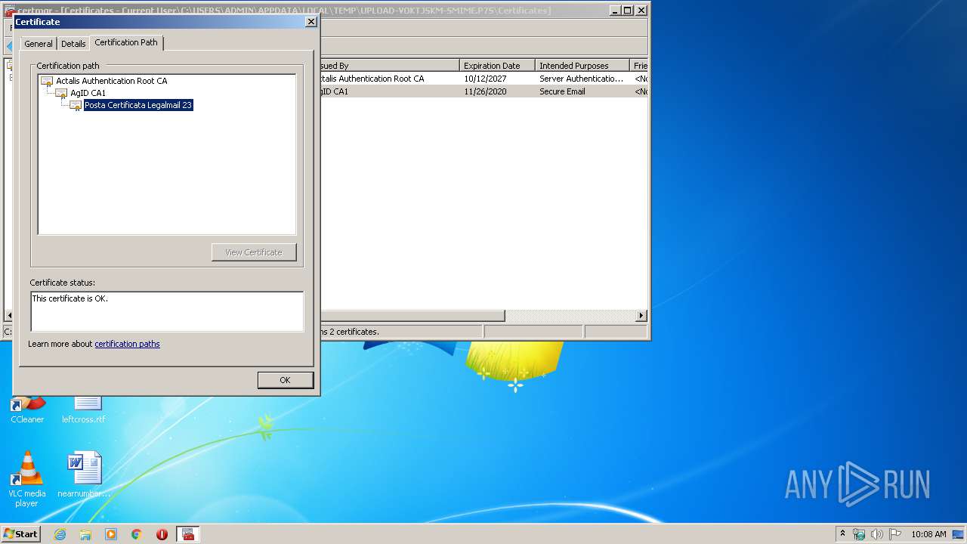Viewport: 967px width, 544px height.
Task: Open the certification paths help link
Action: pyautogui.click(x=127, y=344)
